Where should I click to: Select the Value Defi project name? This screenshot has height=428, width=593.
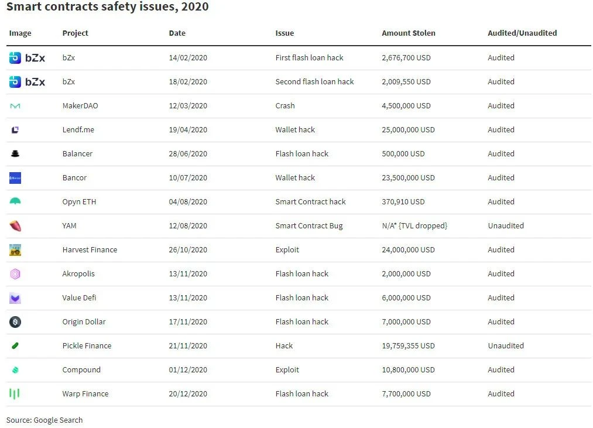(79, 298)
